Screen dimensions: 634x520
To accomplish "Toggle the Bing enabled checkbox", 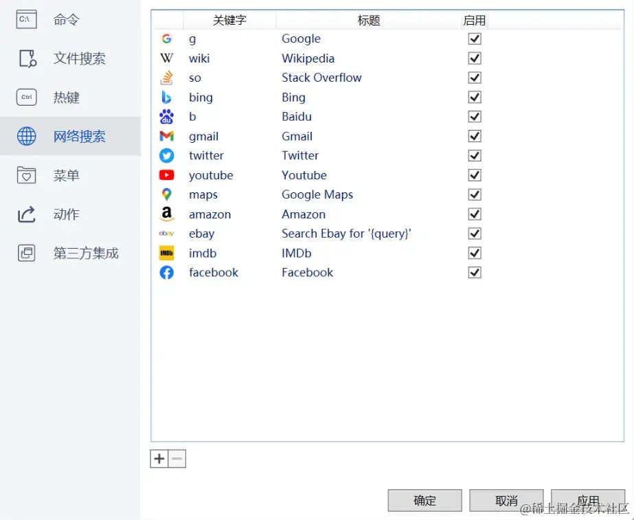I will pos(475,97).
